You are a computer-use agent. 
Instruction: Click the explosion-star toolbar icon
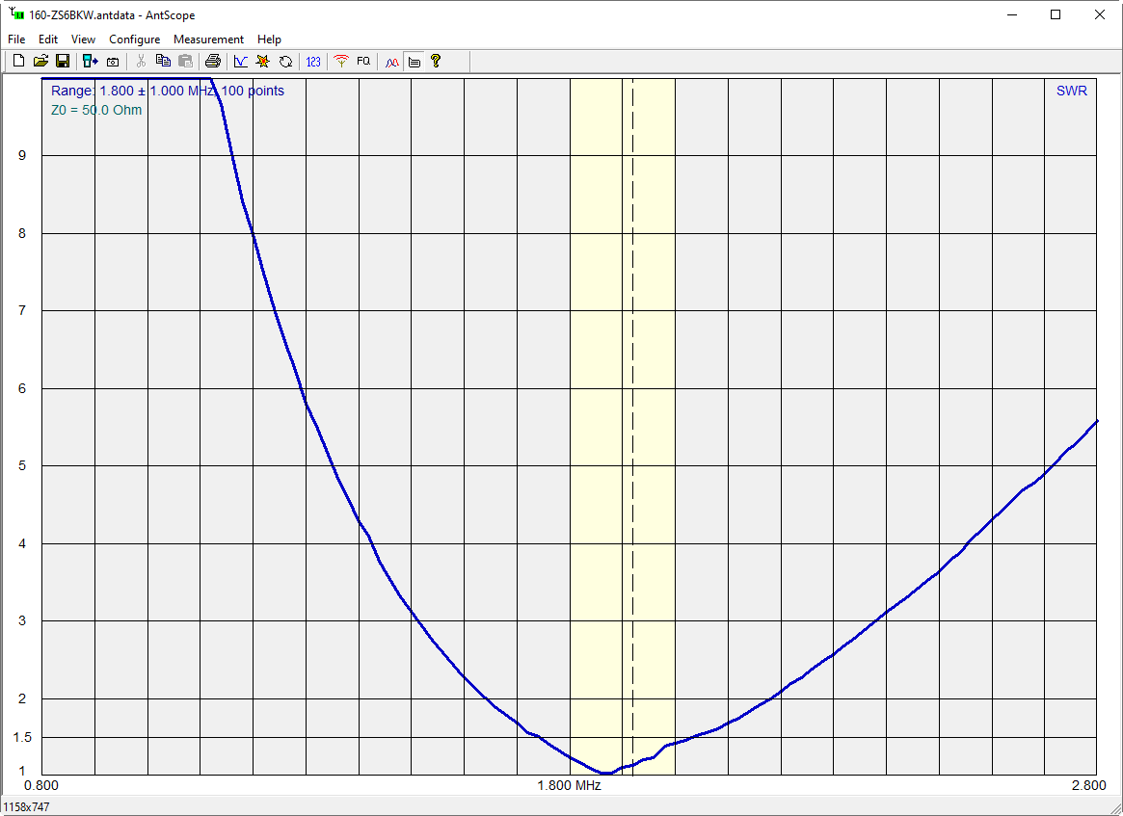262,62
